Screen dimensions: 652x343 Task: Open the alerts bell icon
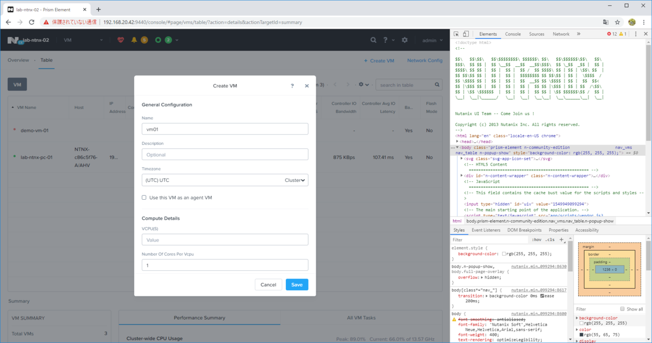click(134, 40)
